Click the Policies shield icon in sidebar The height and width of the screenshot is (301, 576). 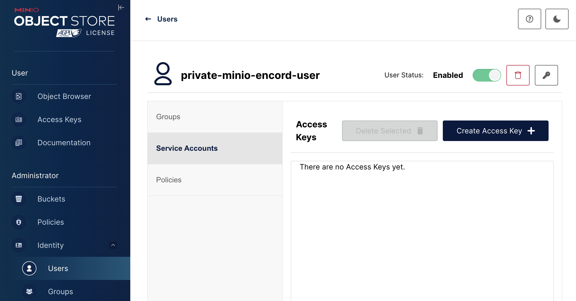(19, 222)
